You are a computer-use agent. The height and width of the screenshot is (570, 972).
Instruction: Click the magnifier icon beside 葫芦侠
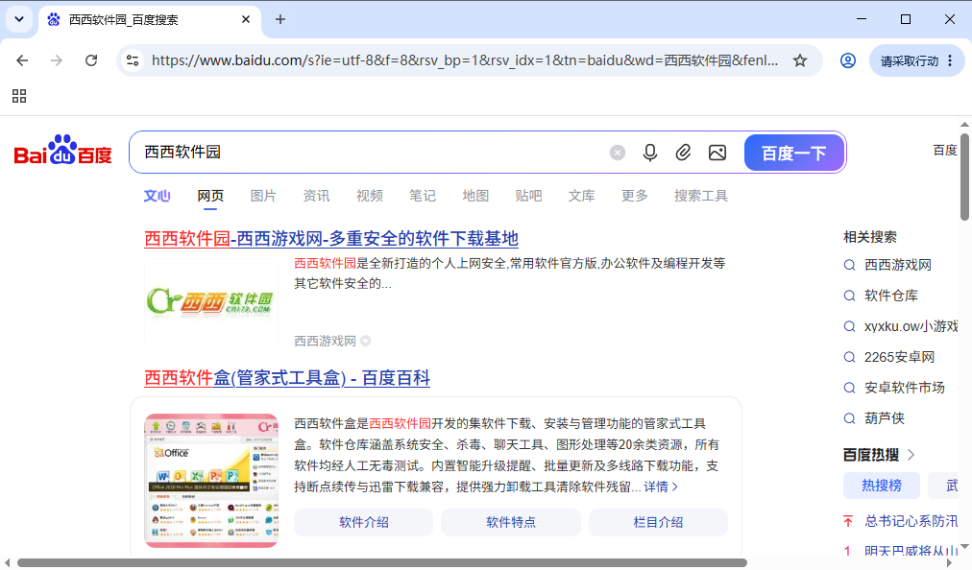849,418
